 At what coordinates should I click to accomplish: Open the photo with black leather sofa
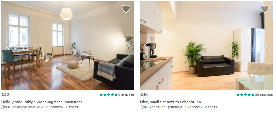206,46
